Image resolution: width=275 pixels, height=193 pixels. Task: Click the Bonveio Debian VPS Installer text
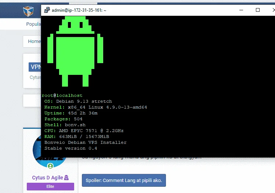86,142
